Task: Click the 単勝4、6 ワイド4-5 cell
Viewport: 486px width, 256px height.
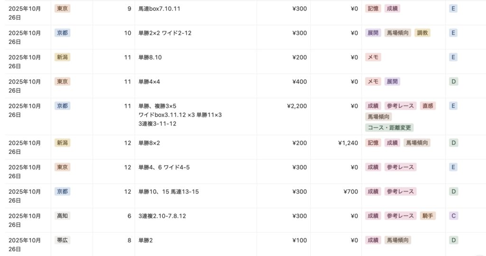Action: (164, 167)
